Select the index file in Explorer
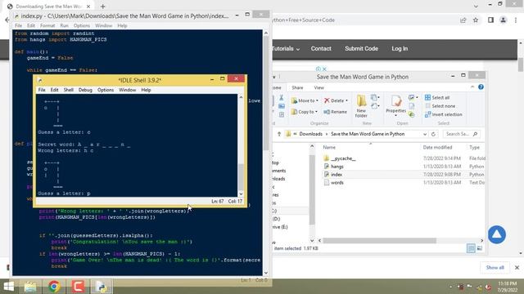Screen dimensions: 524x294 click(337, 174)
